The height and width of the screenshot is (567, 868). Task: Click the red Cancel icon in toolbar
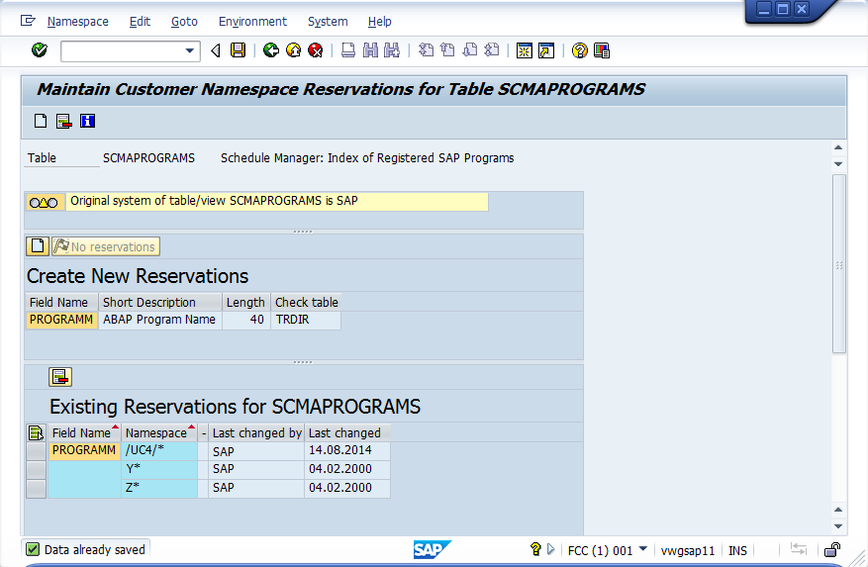315,50
